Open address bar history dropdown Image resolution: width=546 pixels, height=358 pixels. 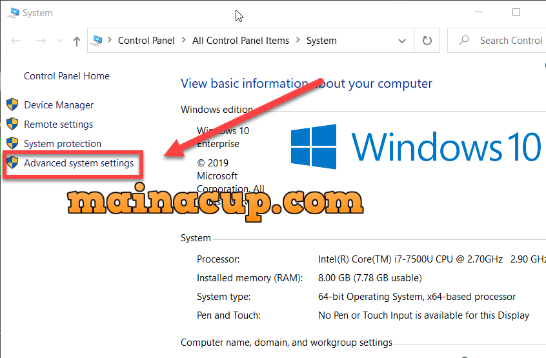402,41
